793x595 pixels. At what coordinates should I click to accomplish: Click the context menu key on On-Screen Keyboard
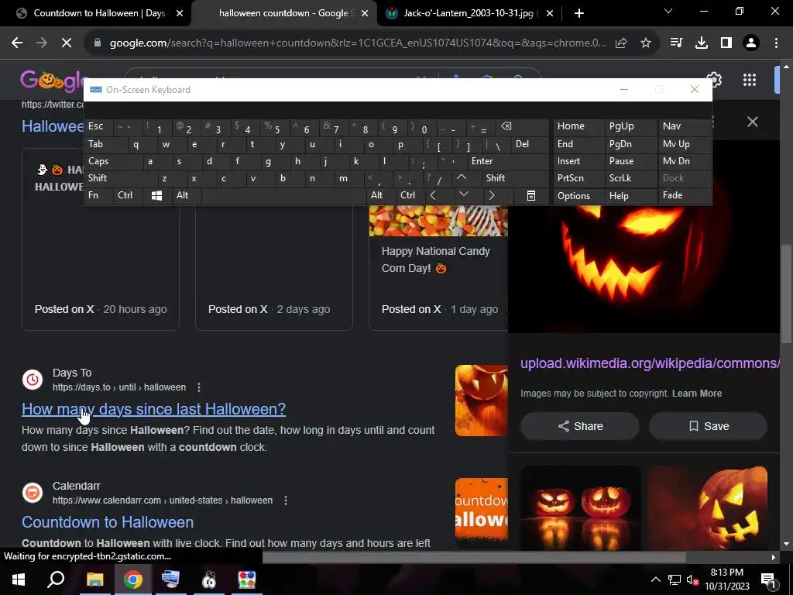[x=531, y=195]
